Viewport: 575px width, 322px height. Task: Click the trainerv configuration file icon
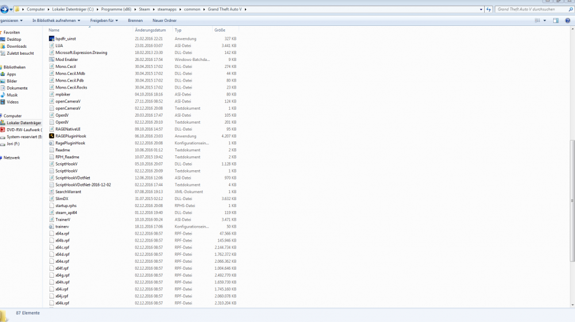51,227
